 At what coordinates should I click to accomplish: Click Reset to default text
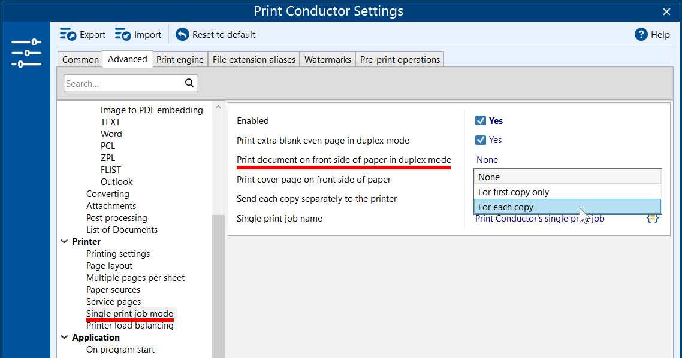coord(224,34)
